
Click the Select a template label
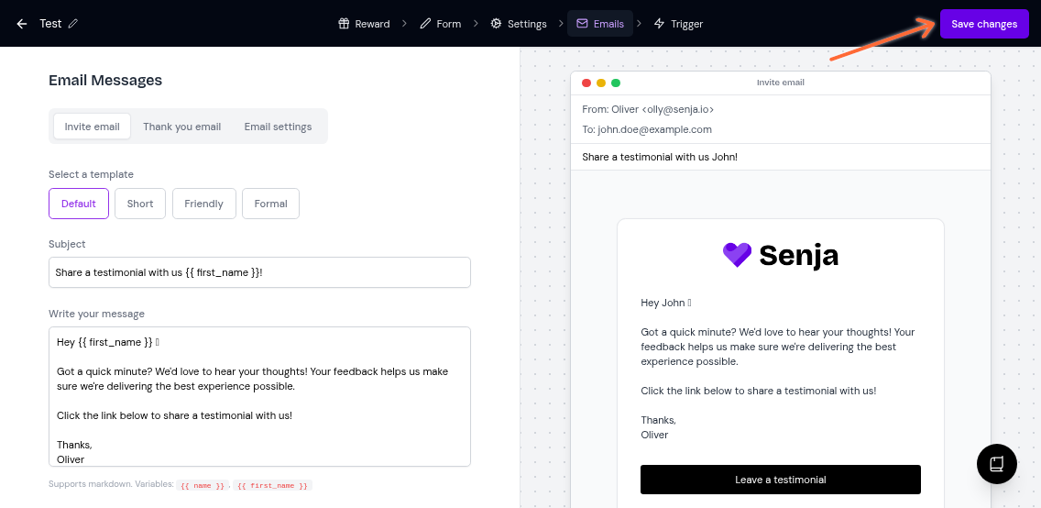(x=91, y=174)
